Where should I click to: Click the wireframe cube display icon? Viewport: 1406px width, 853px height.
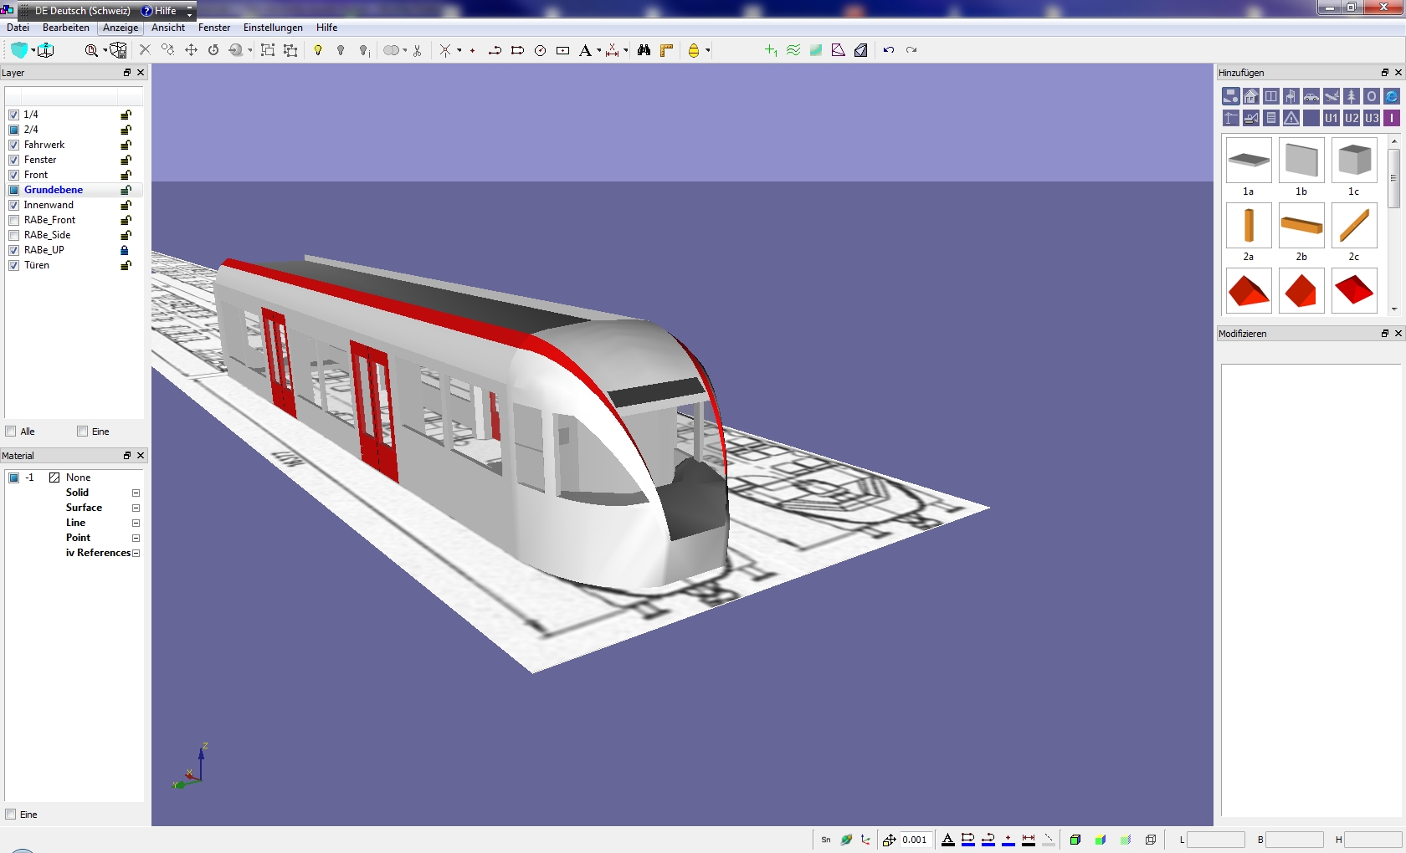point(1151,840)
